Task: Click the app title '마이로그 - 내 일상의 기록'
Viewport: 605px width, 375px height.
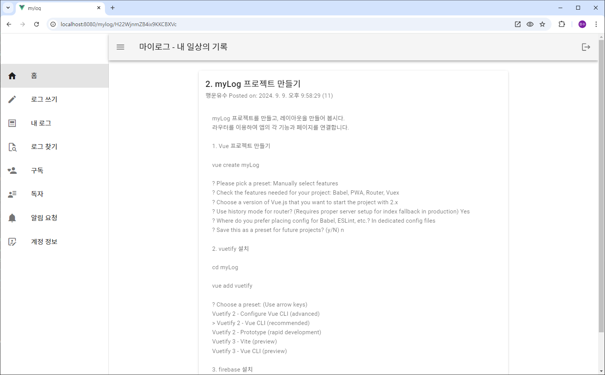Action: tap(183, 47)
